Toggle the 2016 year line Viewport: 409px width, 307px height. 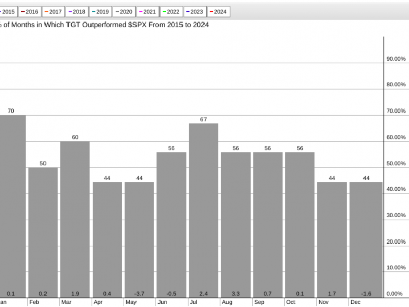coord(30,12)
